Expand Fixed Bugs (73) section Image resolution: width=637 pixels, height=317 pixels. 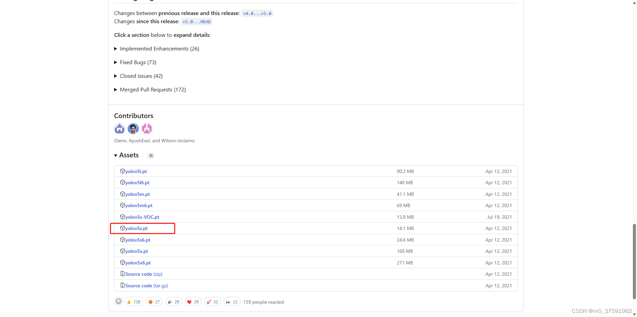point(135,62)
